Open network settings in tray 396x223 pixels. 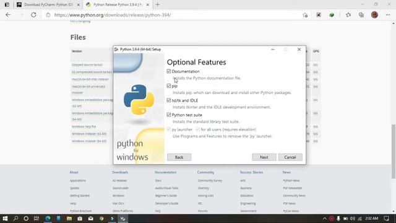(359, 219)
